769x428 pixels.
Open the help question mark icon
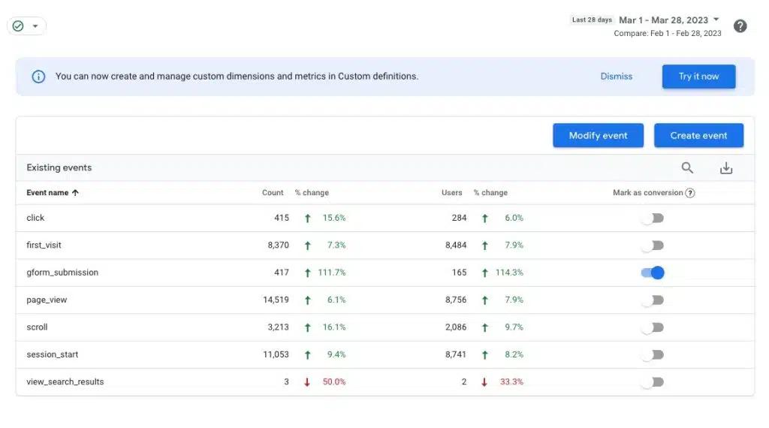pos(740,26)
